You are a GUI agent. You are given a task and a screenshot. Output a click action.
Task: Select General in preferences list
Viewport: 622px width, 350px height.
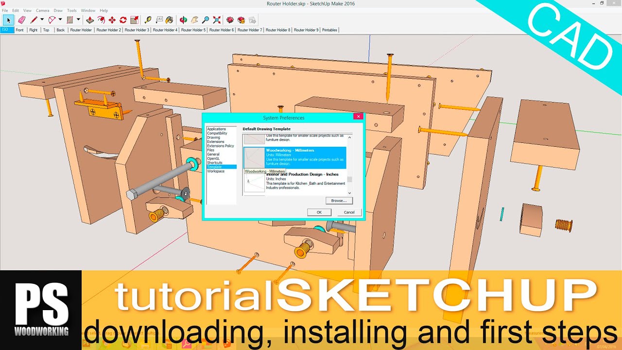coord(213,154)
